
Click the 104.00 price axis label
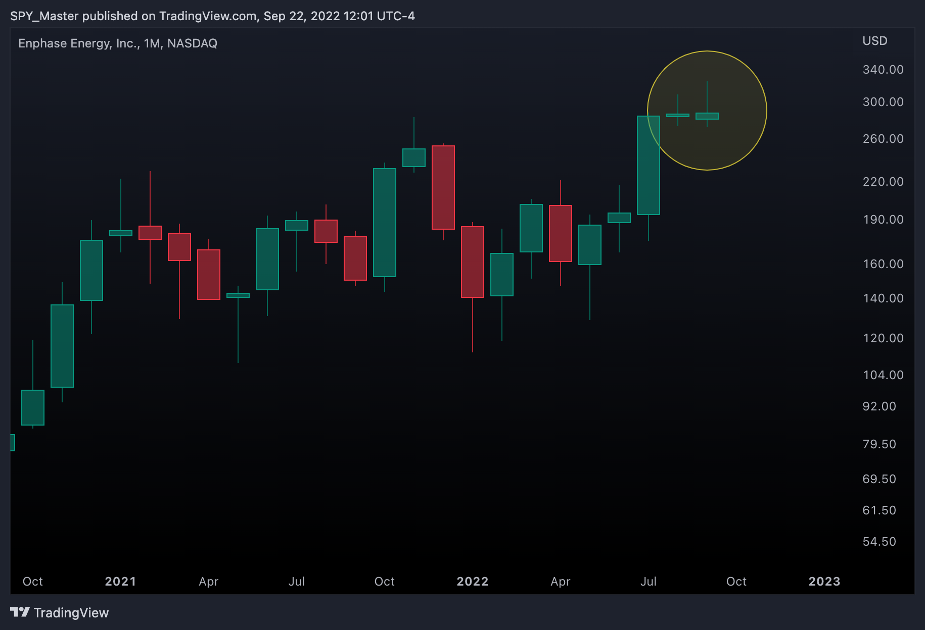pyautogui.click(x=883, y=375)
